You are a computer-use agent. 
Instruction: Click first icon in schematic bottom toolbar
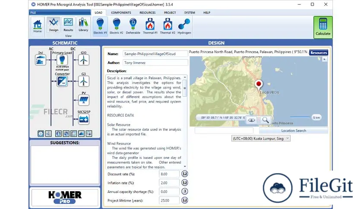[x=41, y=133]
